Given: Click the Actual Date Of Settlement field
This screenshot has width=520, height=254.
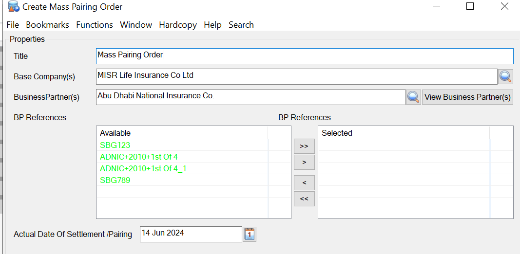Looking at the screenshot, I should [x=191, y=234].
